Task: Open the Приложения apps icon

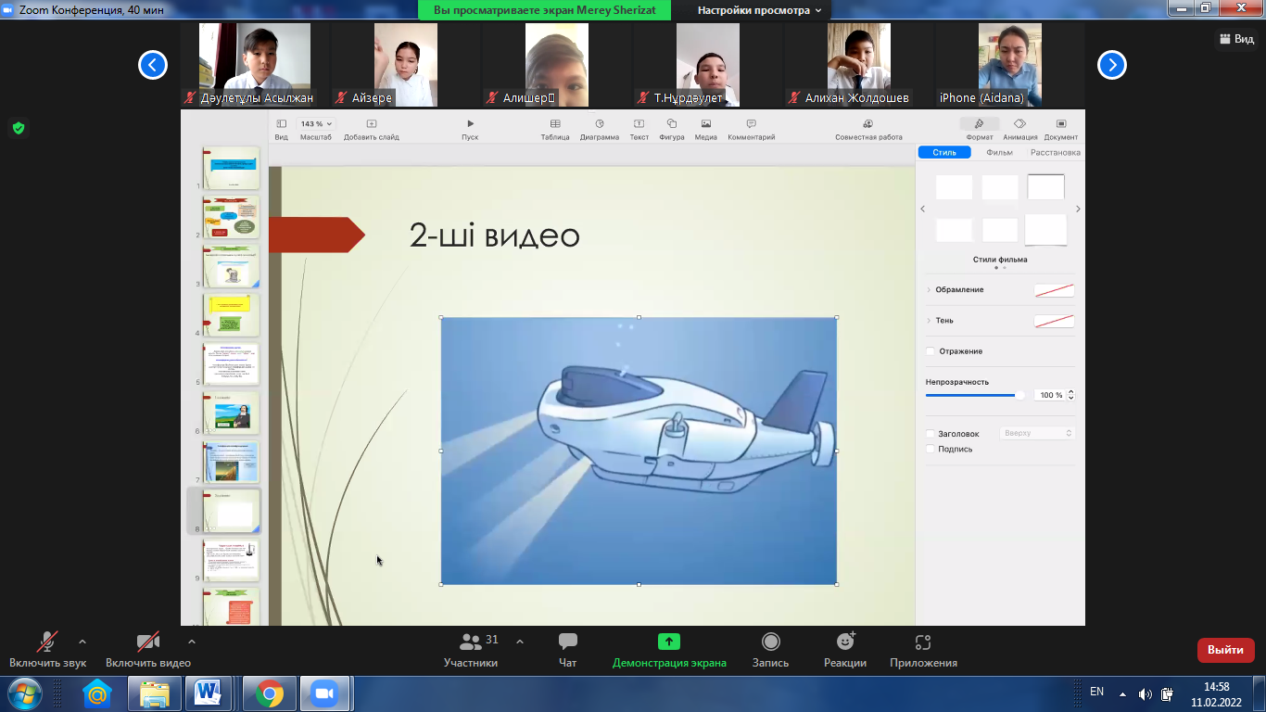Action: click(922, 642)
